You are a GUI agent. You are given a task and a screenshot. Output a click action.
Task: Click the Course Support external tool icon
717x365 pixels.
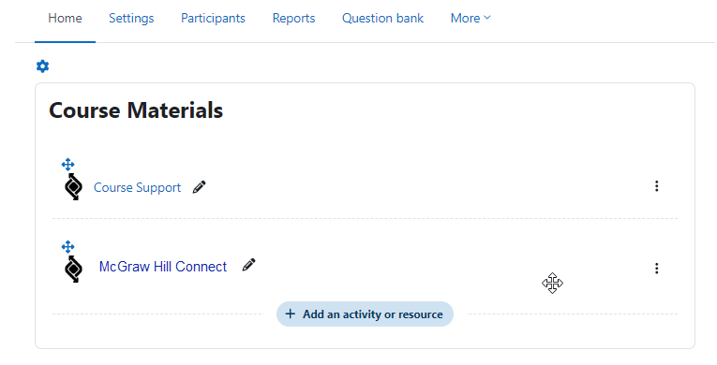[73, 187]
